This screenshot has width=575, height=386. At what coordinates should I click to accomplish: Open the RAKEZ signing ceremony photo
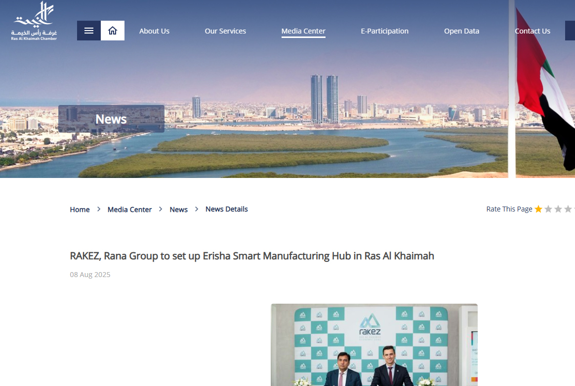[374, 345]
